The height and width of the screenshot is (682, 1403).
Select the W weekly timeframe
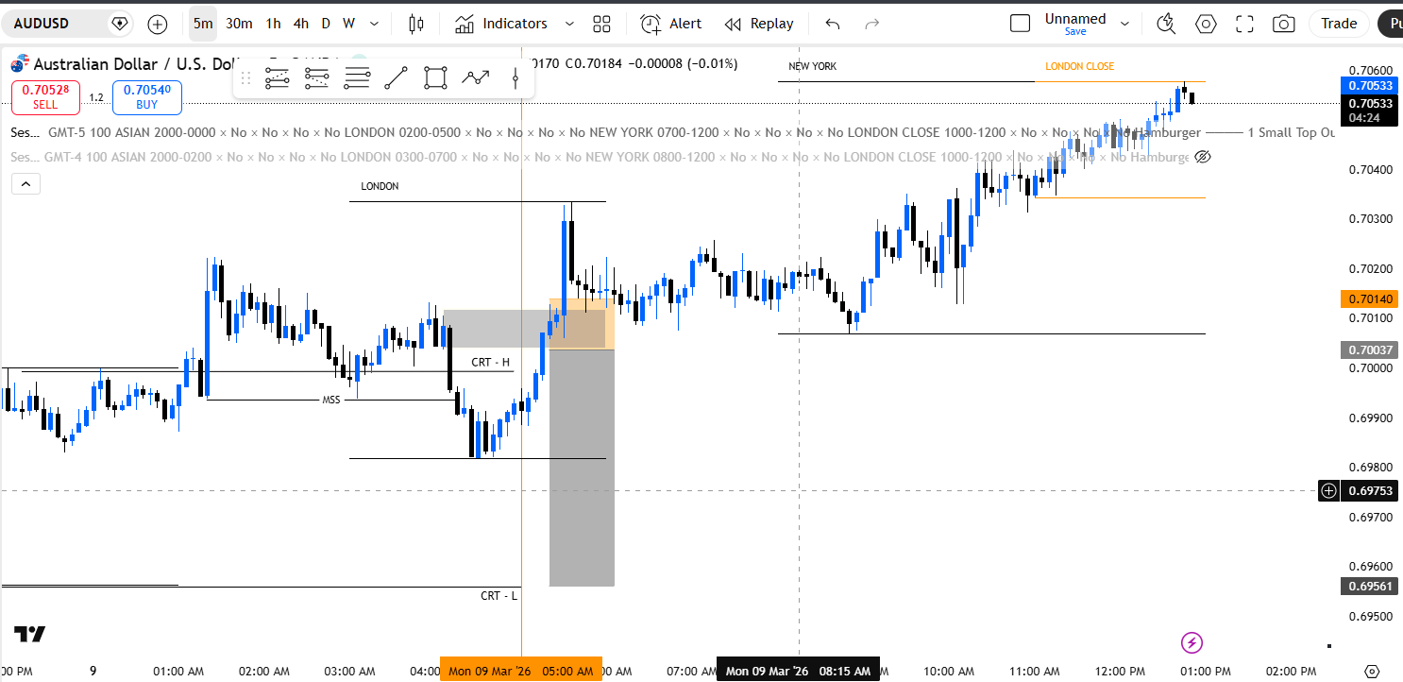[x=348, y=24]
